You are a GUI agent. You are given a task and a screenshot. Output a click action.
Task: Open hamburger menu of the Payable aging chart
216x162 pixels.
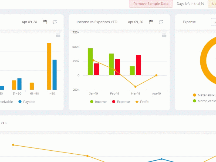58,35
